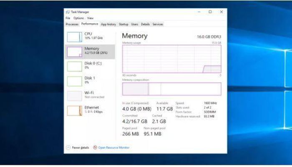Click the 11.7 GB available value
Screen dimensions: 292x167
(x=164, y=109)
